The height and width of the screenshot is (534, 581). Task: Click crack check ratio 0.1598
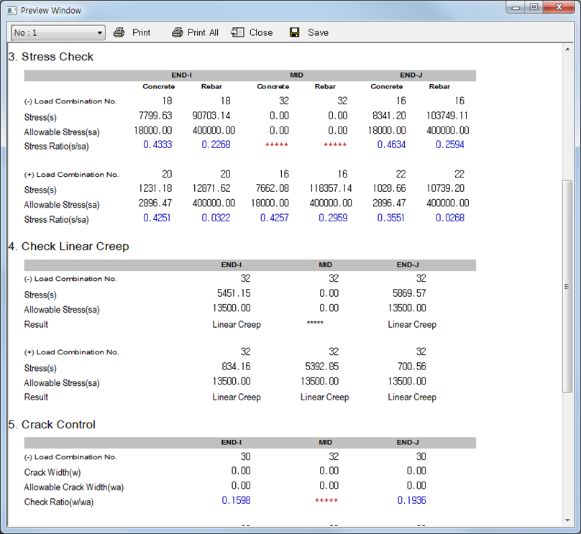pos(236,500)
